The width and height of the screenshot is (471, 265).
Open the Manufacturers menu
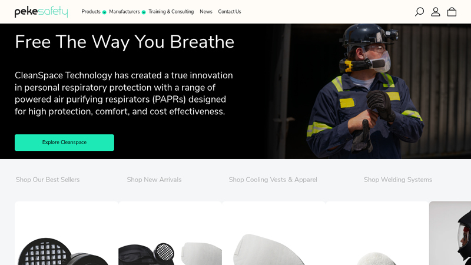point(124,12)
